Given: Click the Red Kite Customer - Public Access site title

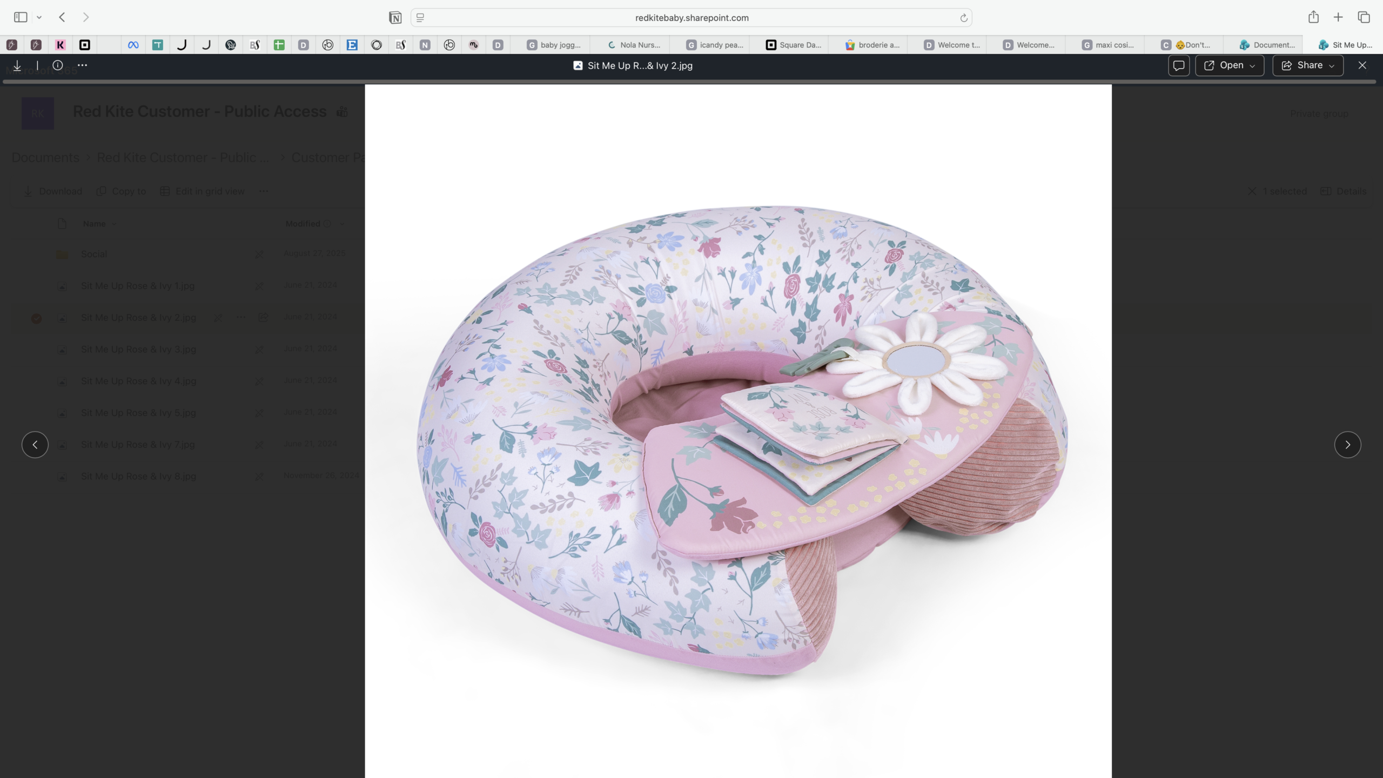Looking at the screenshot, I should [199, 111].
